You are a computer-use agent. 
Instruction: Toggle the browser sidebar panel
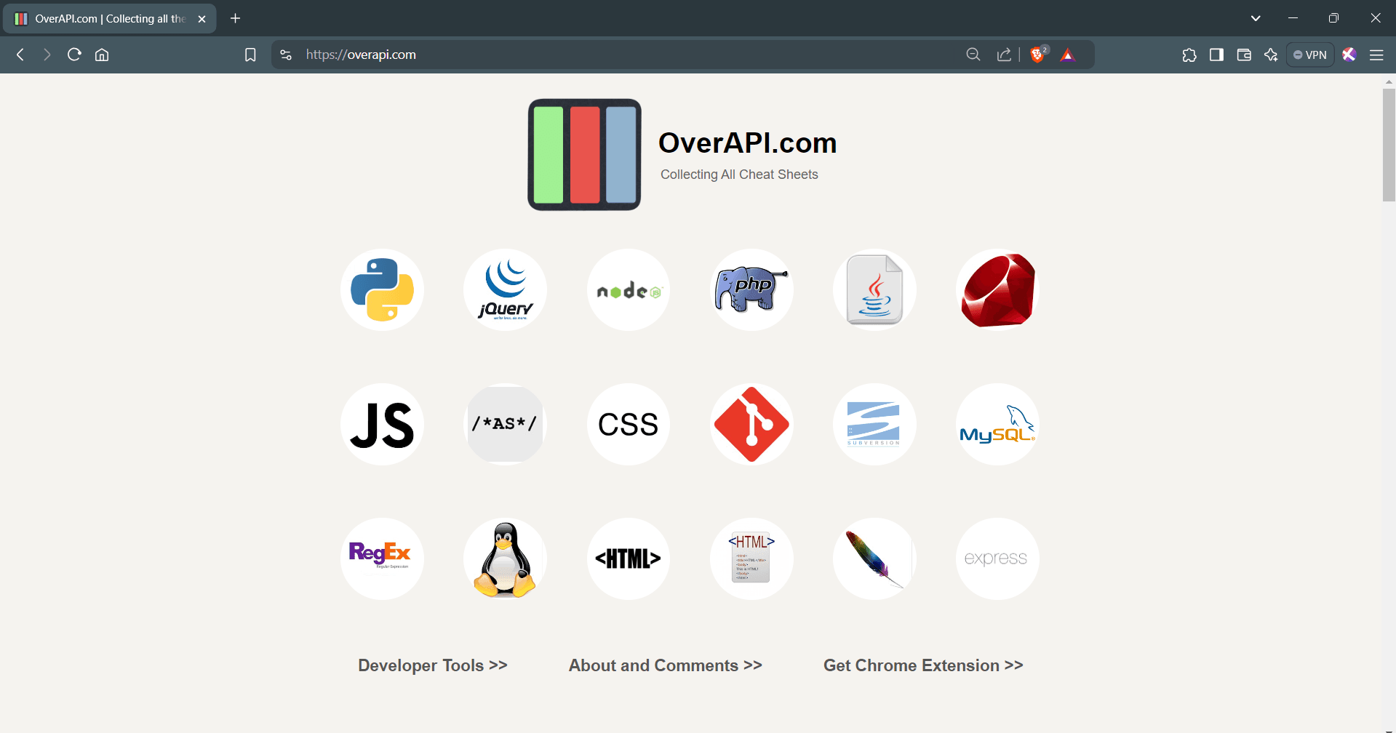tap(1216, 55)
